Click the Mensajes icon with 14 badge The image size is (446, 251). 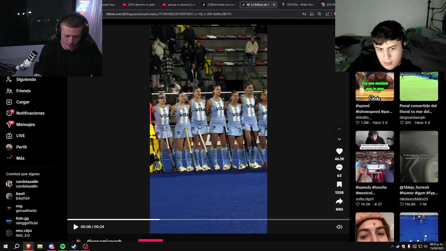(9, 124)
